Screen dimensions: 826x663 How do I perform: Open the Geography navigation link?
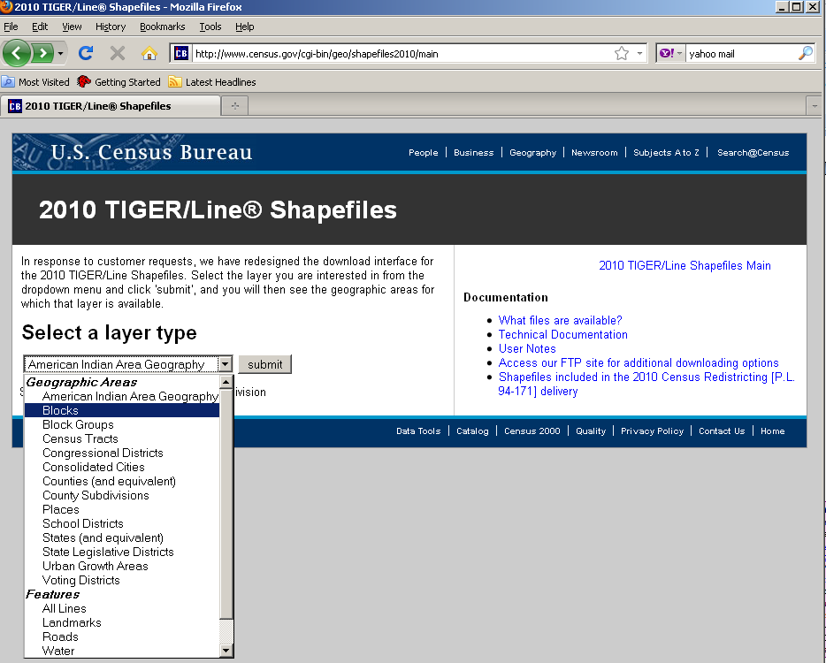pyautogui.click(x=532, y=153)
